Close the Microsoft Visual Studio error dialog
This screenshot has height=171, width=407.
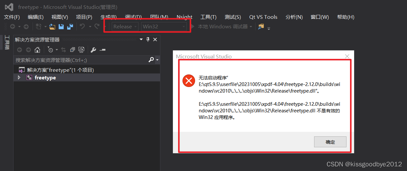pos(347,56)
